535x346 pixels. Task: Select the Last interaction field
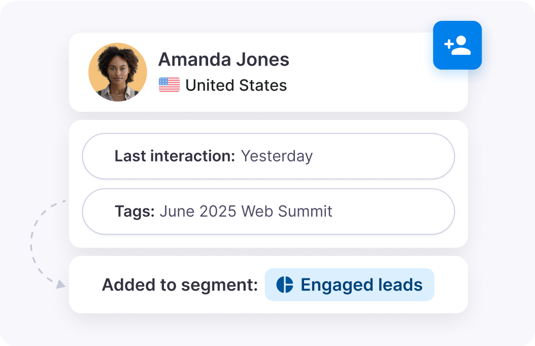pos(268,156)
